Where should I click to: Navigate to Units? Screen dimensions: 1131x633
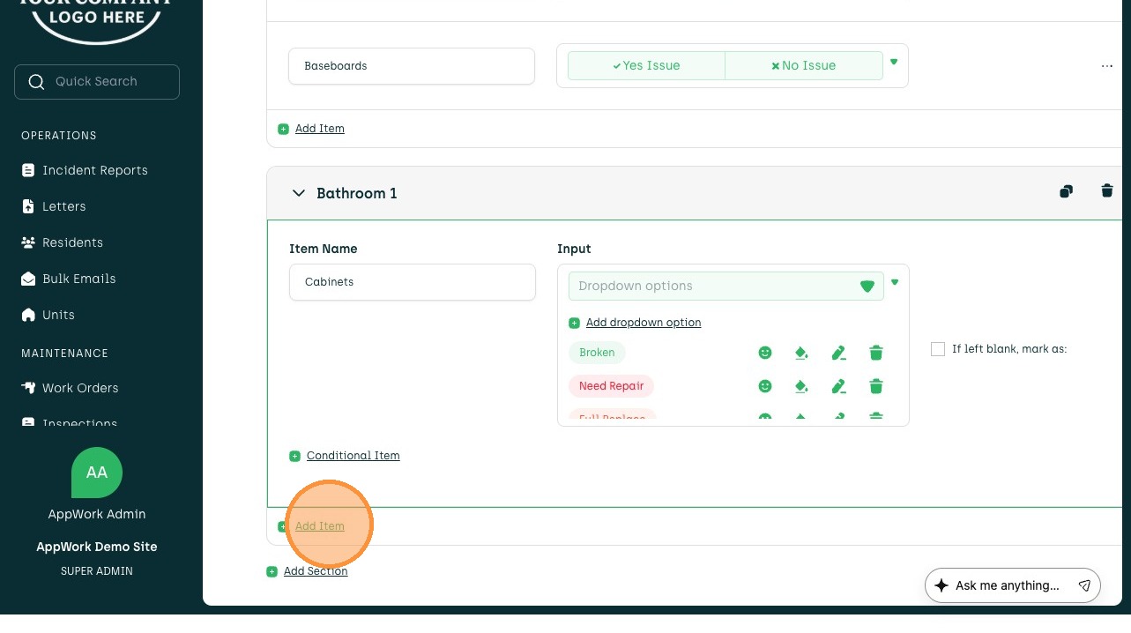click(x=58, y=315)
